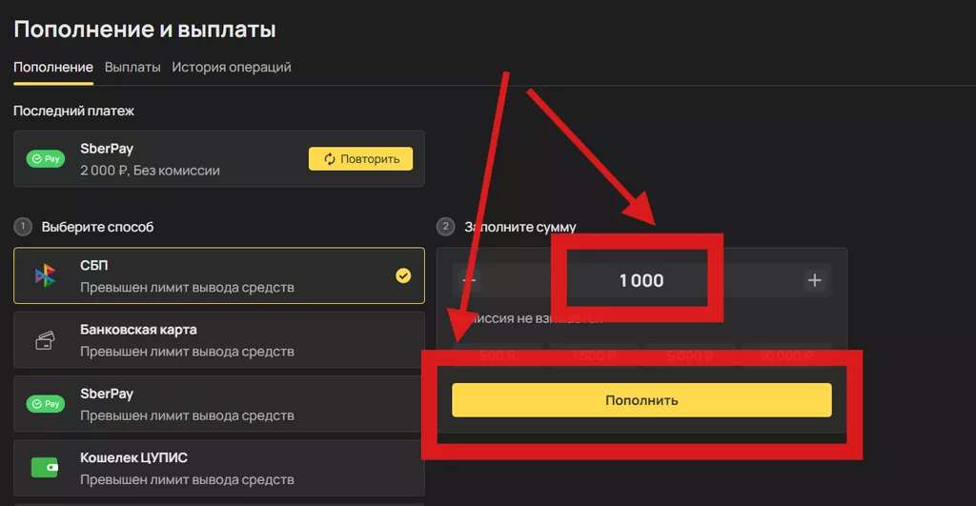Repeat last payment with Повторить button

pos(361,159)
